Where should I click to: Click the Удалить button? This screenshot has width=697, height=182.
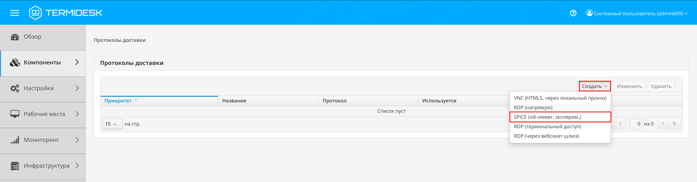[661, 86]
